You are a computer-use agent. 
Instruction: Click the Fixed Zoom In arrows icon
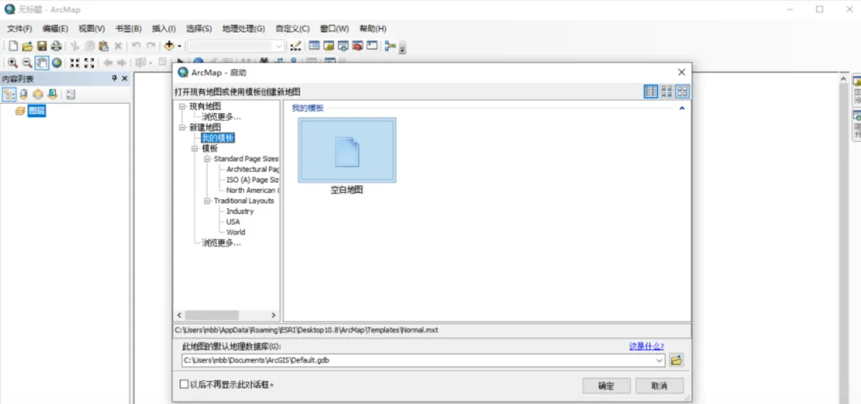(75, 63)
